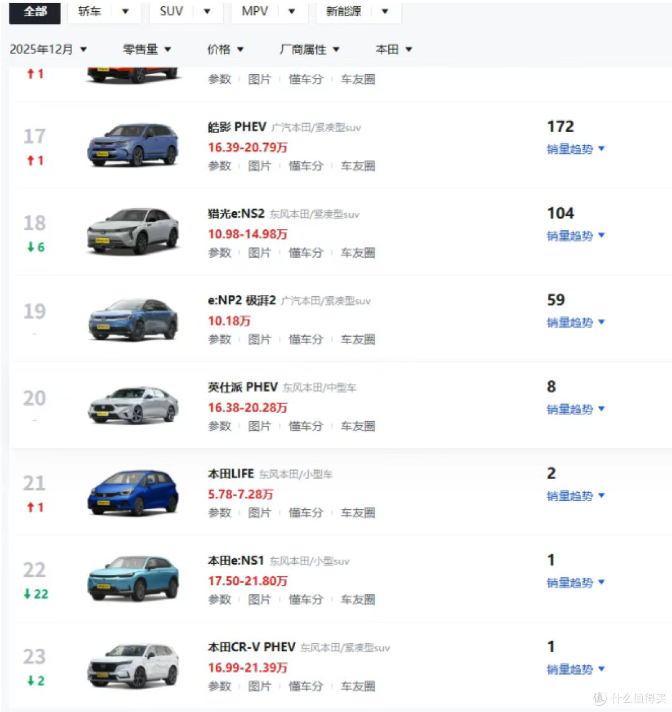Open the 本田LIFE model title
This screenshot has width=672, height=712.
pyautogui.click(x=231, y=474)
